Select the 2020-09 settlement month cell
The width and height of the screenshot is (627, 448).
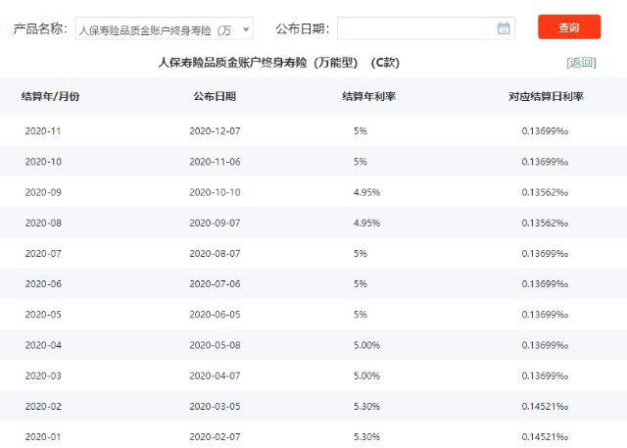click(43, 192)
